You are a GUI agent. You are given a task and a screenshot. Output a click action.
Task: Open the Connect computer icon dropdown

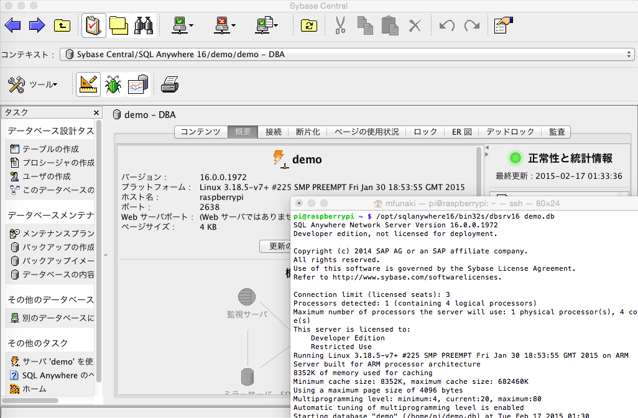(x=182, y=25)
